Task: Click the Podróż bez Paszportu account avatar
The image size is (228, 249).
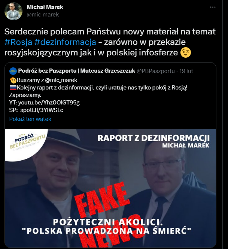Action: pos(13,71)
